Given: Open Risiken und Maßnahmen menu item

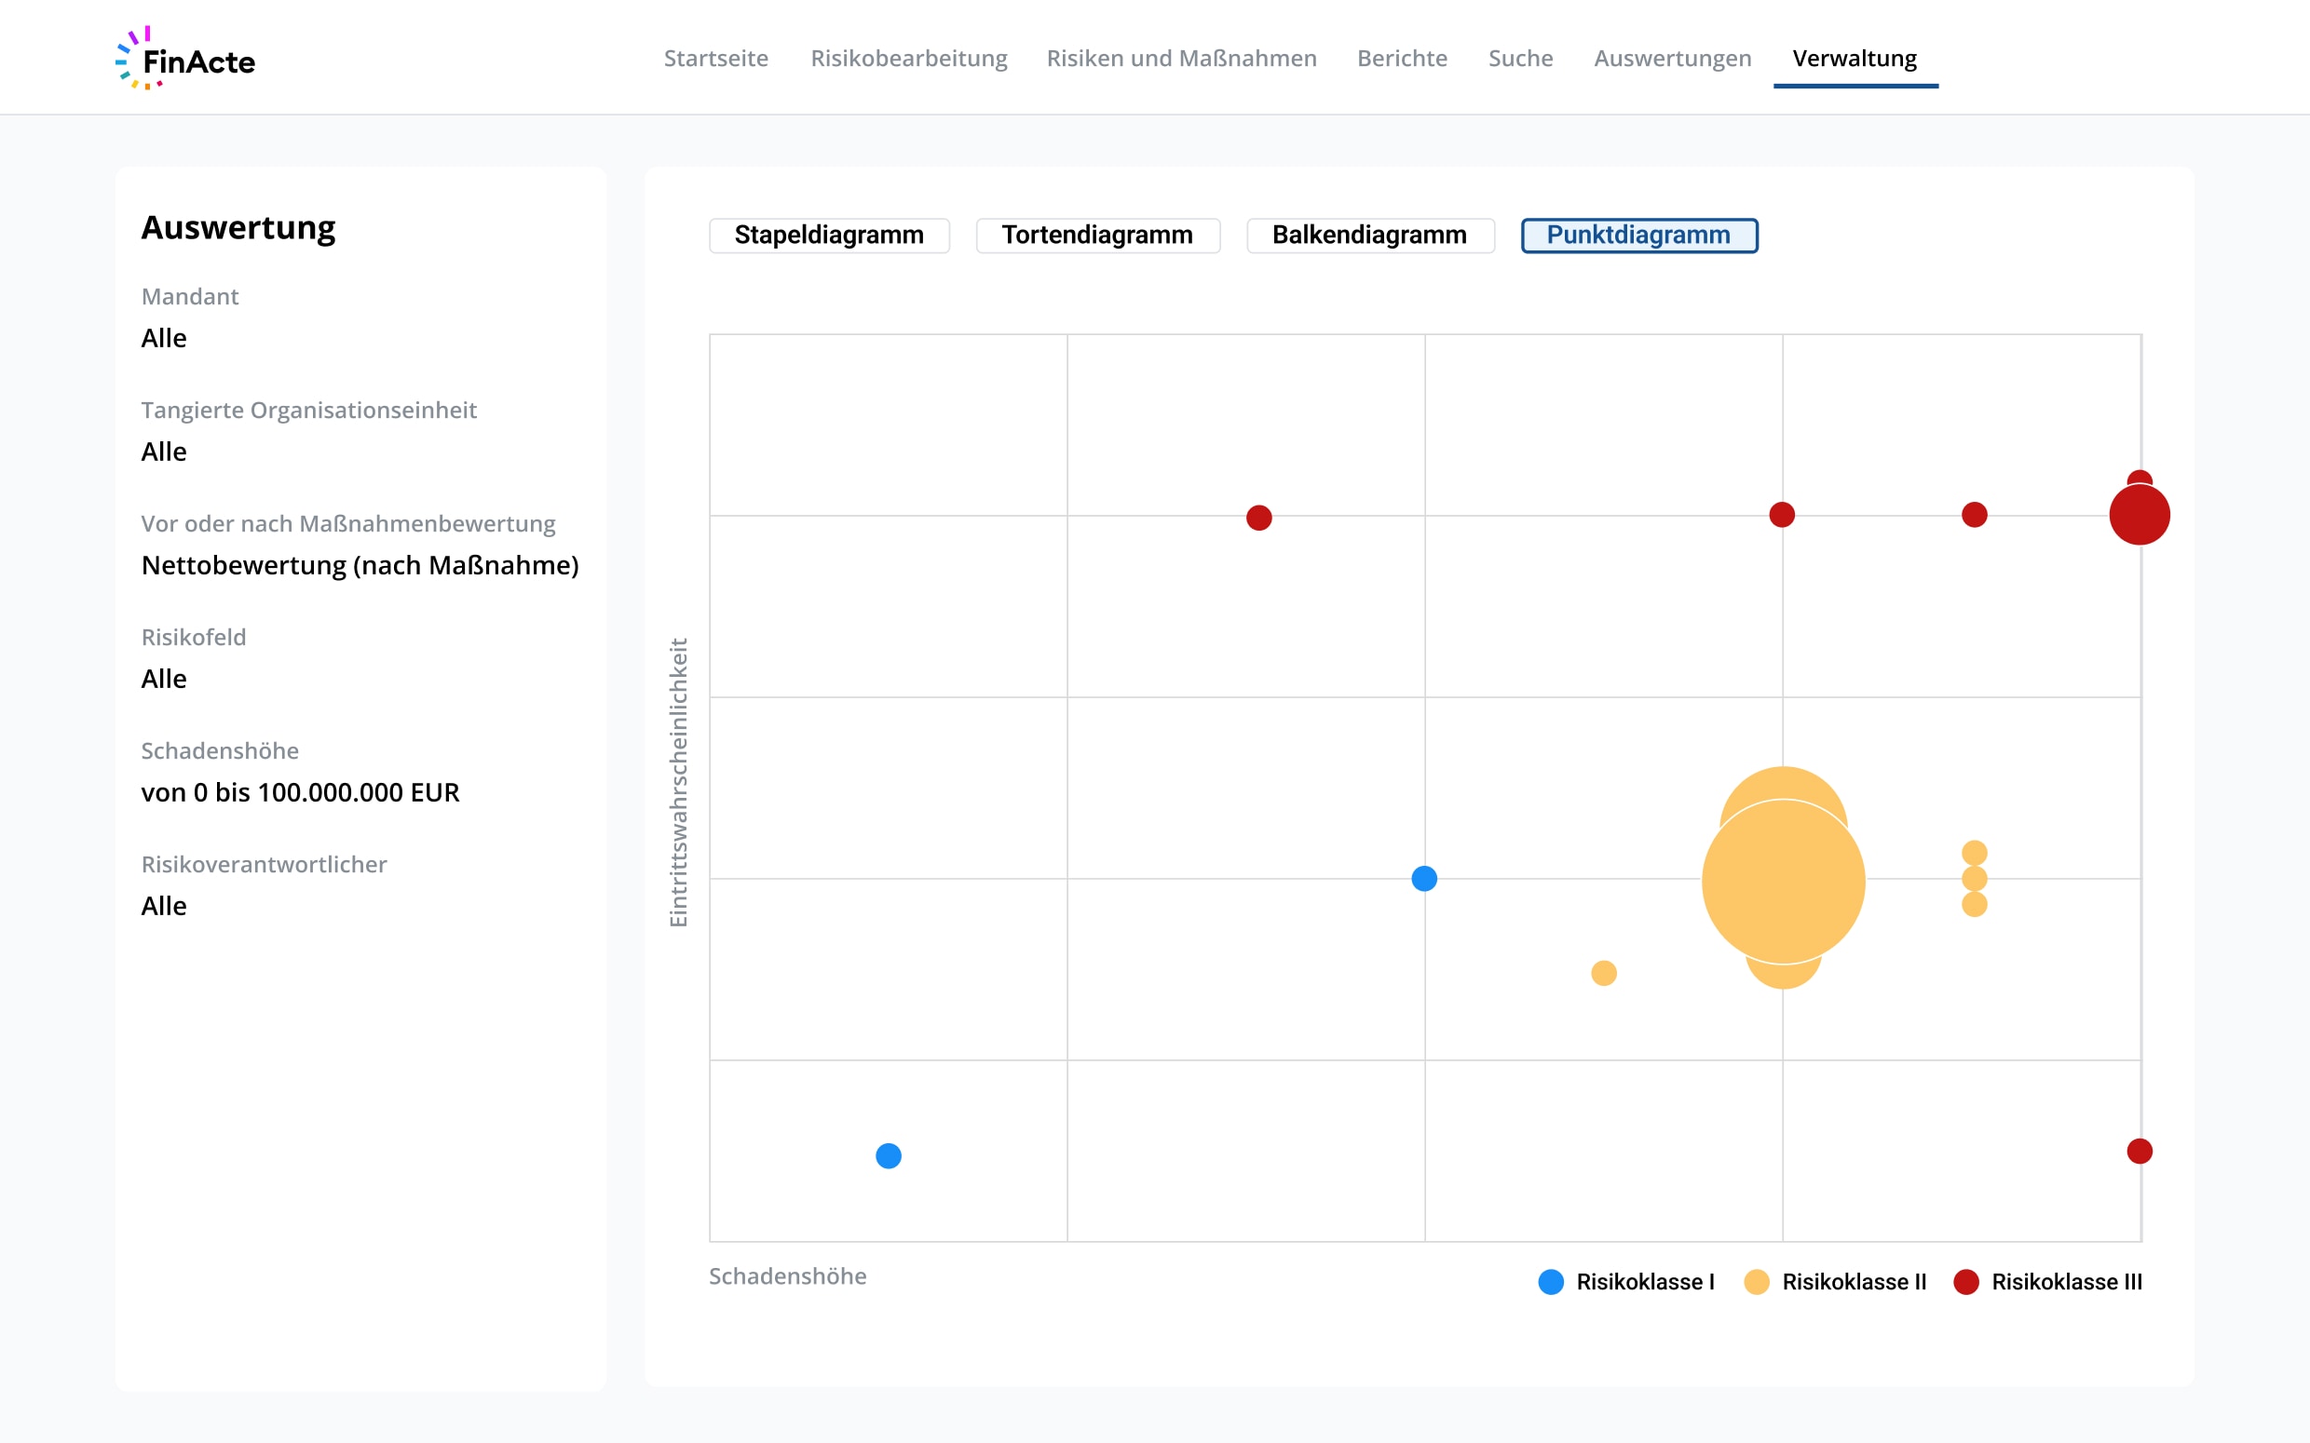Looking at the screenshot, I should [x=1181, y=59].
